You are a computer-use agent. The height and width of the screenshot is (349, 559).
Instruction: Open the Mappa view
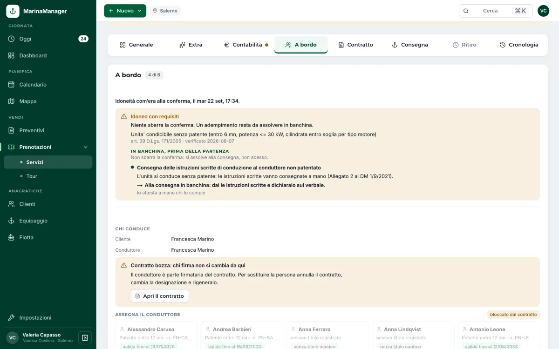[48, 101]
